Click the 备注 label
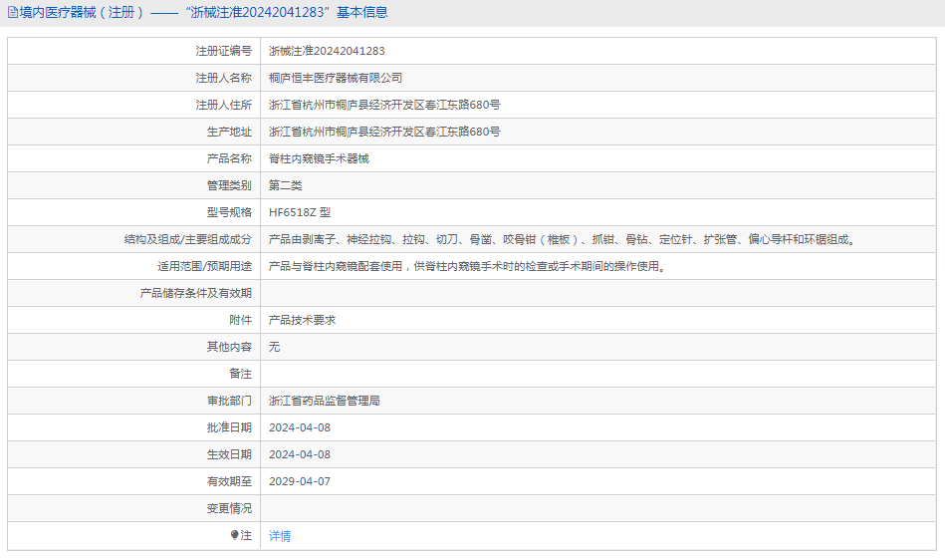 (240, 374)
